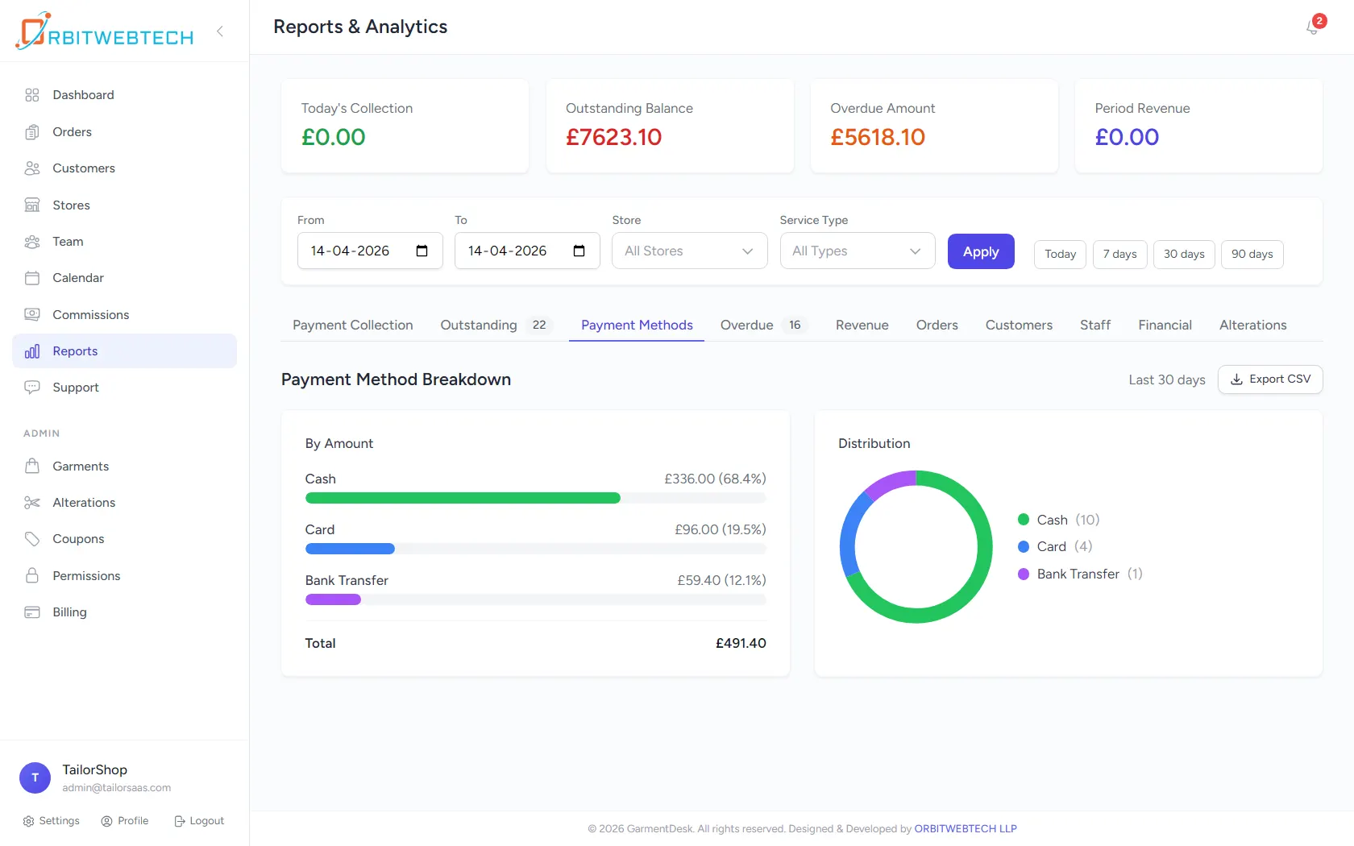Open the All Stores dropdown
The image size is (1354, 846).
click(690, 251)
